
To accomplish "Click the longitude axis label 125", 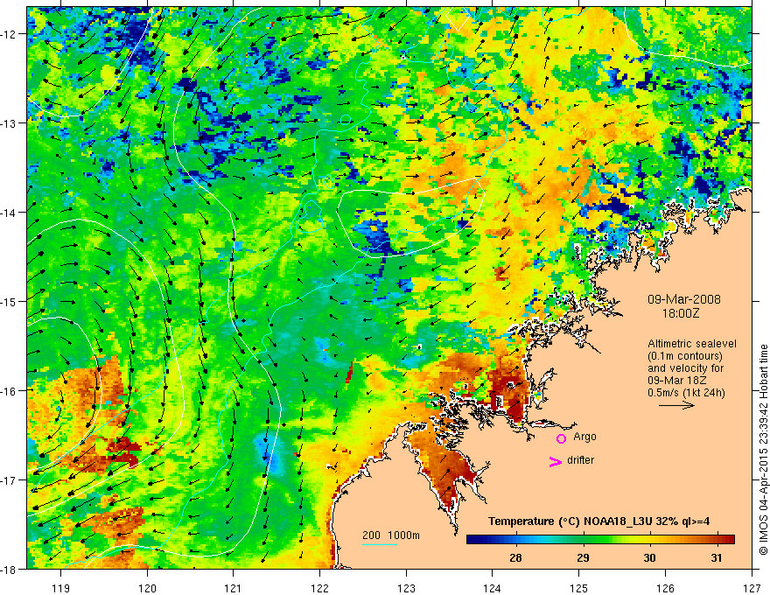I will [579, 588].
